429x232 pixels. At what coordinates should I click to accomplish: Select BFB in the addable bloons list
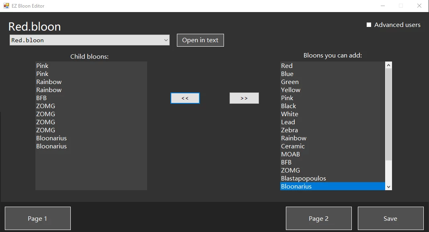tap(333, 162)
